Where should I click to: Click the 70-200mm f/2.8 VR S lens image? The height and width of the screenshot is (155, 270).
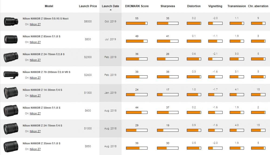coord(11,75)
